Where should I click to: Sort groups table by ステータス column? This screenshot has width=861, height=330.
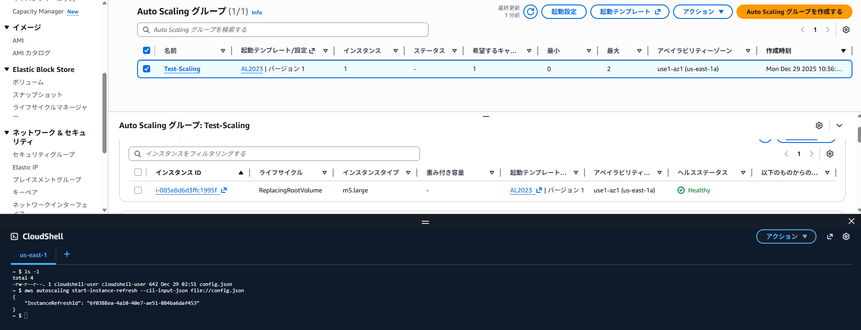pyautogui.click(x=455, y=51)
